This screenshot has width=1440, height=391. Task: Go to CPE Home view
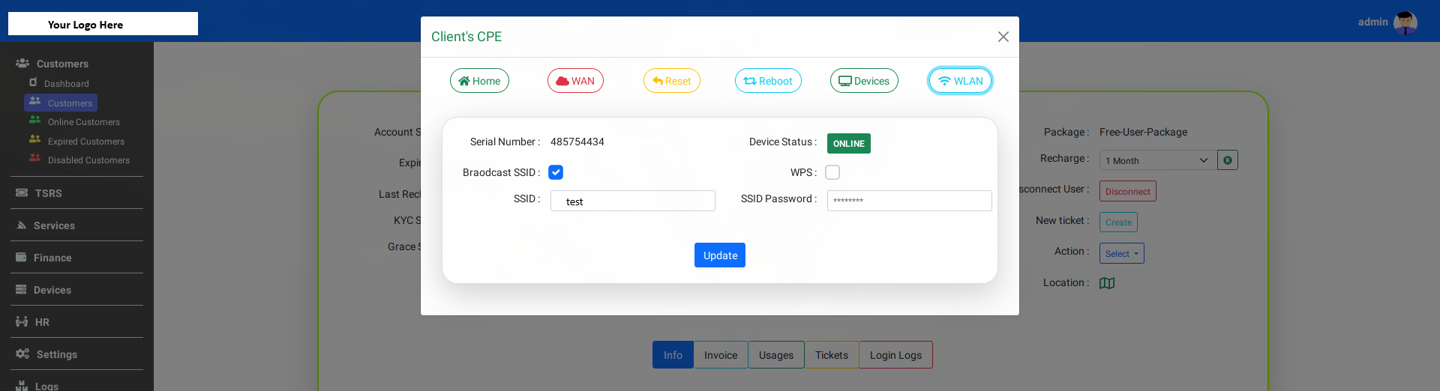[479, 81]
